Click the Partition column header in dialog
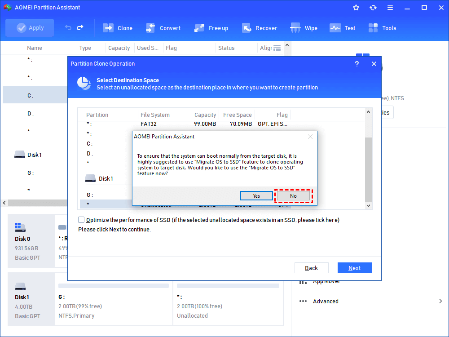Screen dimensions: 449x337 tap(97, 115)
